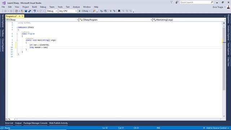Expand the Team Explorer side tab

coord(228,49)
